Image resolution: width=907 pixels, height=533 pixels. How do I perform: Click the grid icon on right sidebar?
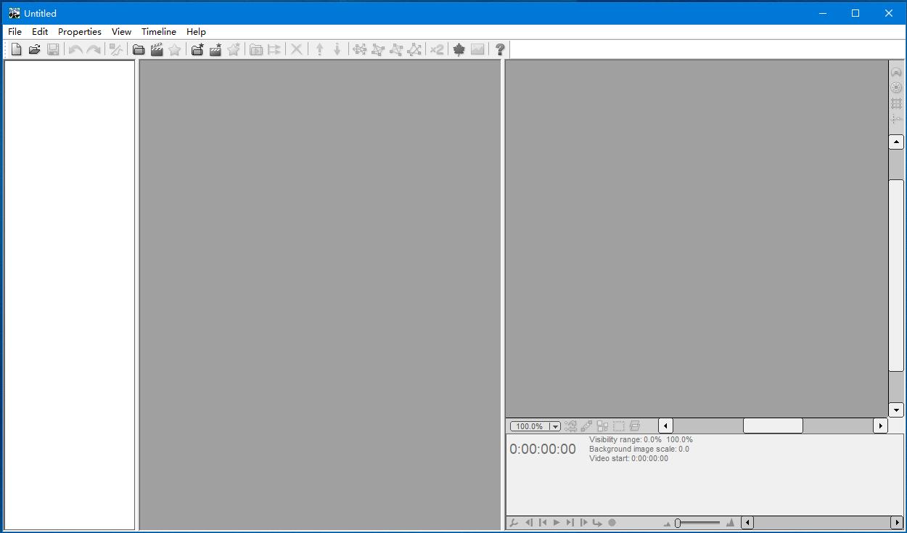896,104
